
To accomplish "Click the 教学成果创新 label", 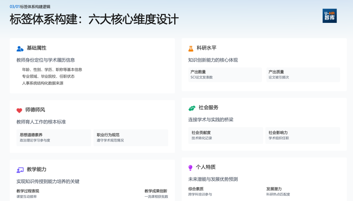I will [x=156, y=191].
